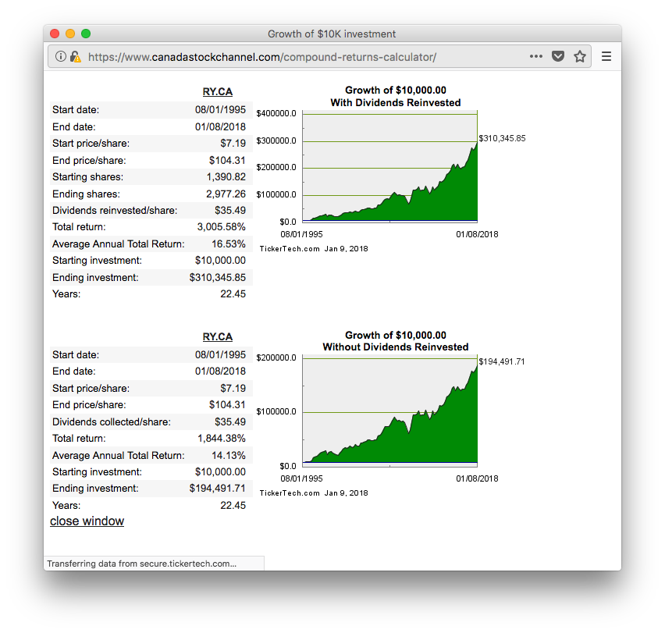The width and height of the screenshot is (665, 633).
Task: Click Ending shares value 2,977.26
Action: pos(226,194)
